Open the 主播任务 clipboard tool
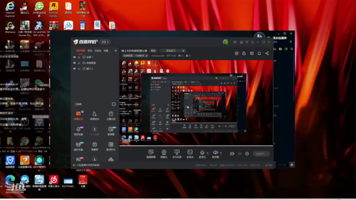The height and width of the screenshot is (200, 356). (x=111, y=115)
